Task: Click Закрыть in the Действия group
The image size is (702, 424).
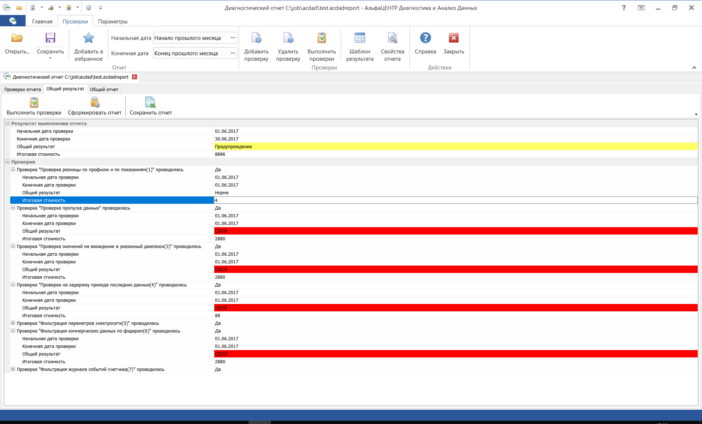Action: 453,42
